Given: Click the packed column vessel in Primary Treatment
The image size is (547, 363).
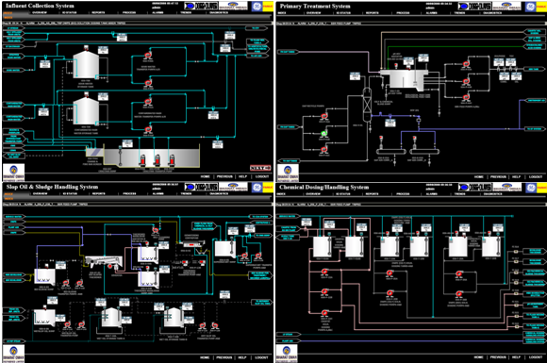Looking at the screenshot, I should tap(367, 105).
